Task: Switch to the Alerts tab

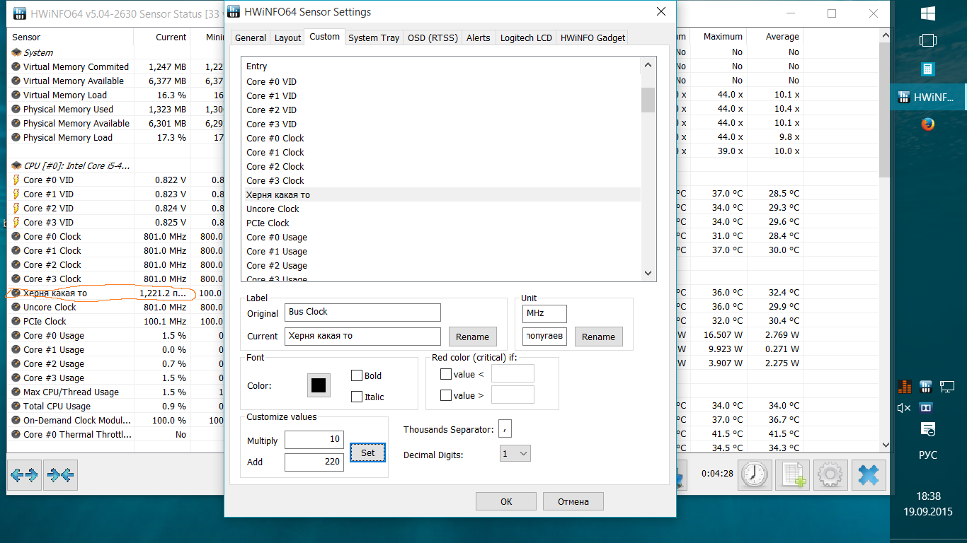Action: click(478, 37)
